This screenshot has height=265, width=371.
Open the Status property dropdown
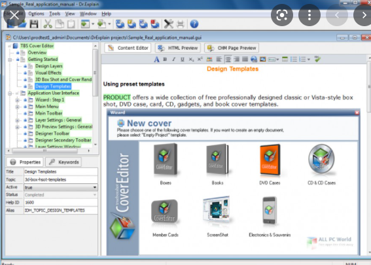pyautogui.click(x=95, y=195)
